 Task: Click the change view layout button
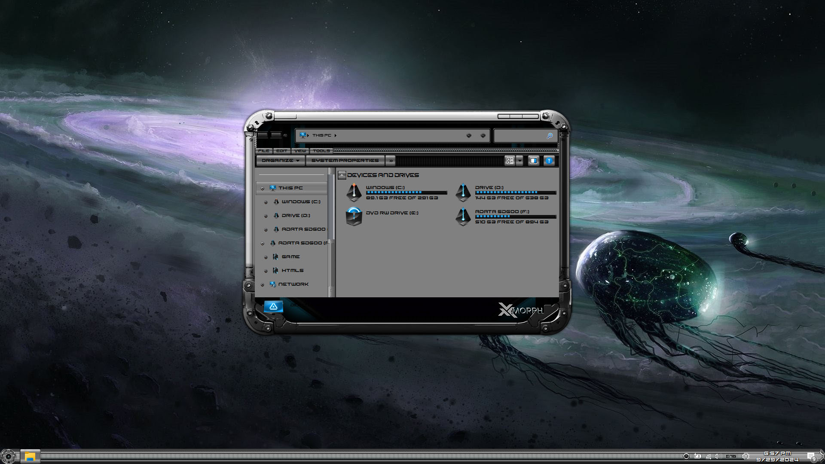pos(510,161)
